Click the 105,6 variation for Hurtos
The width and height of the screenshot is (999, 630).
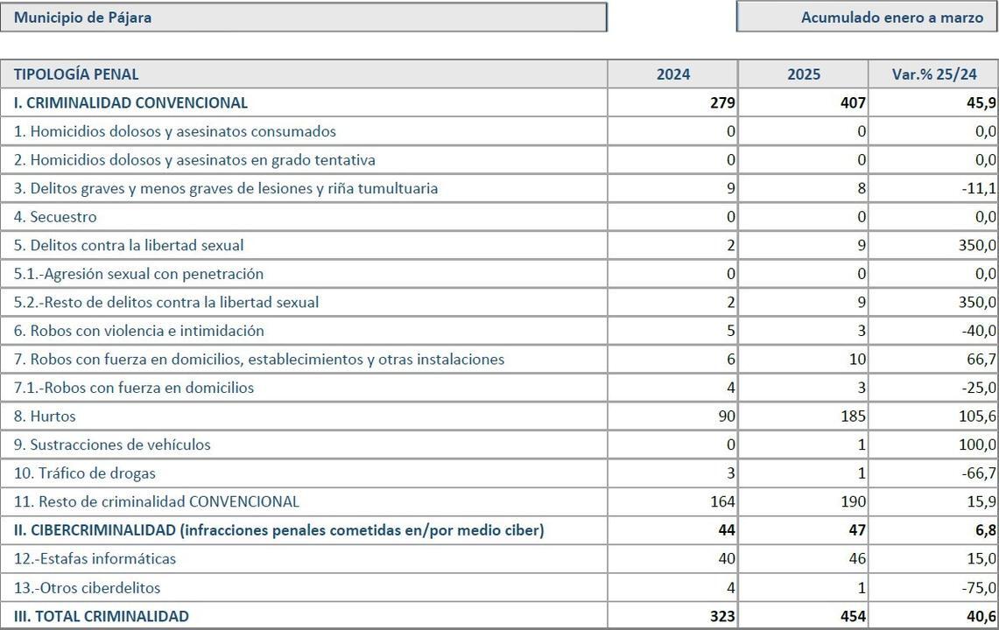click(x=977, y=416)
